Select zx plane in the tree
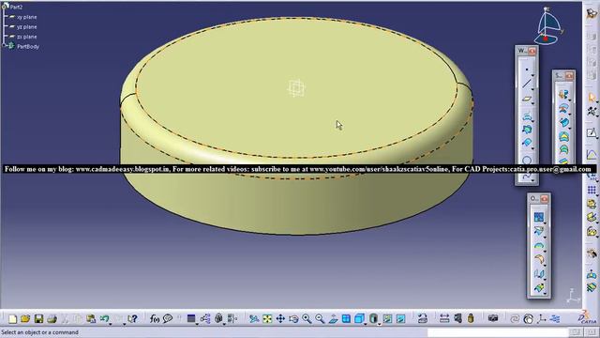 pos(27,37)
